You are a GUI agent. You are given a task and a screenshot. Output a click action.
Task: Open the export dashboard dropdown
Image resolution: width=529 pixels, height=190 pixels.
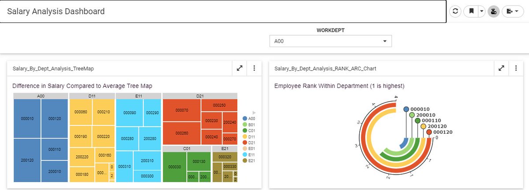[513, 11]
